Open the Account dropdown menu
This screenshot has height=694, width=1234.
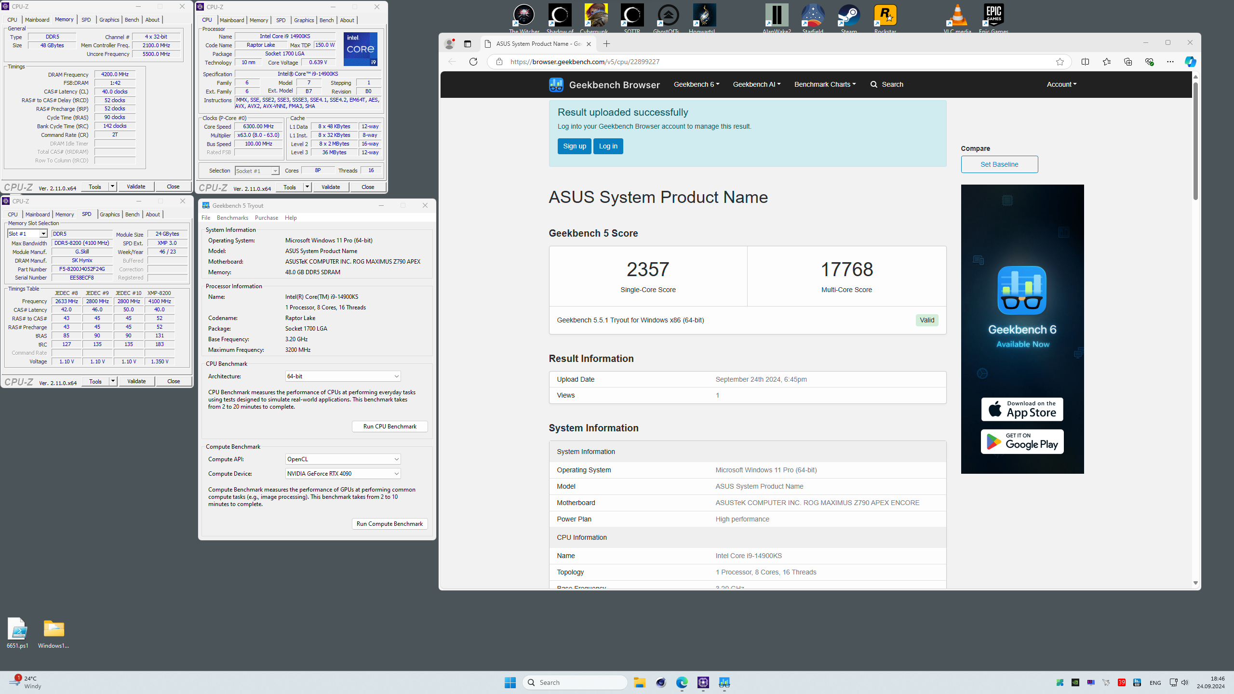click(x=1061, y=84)
